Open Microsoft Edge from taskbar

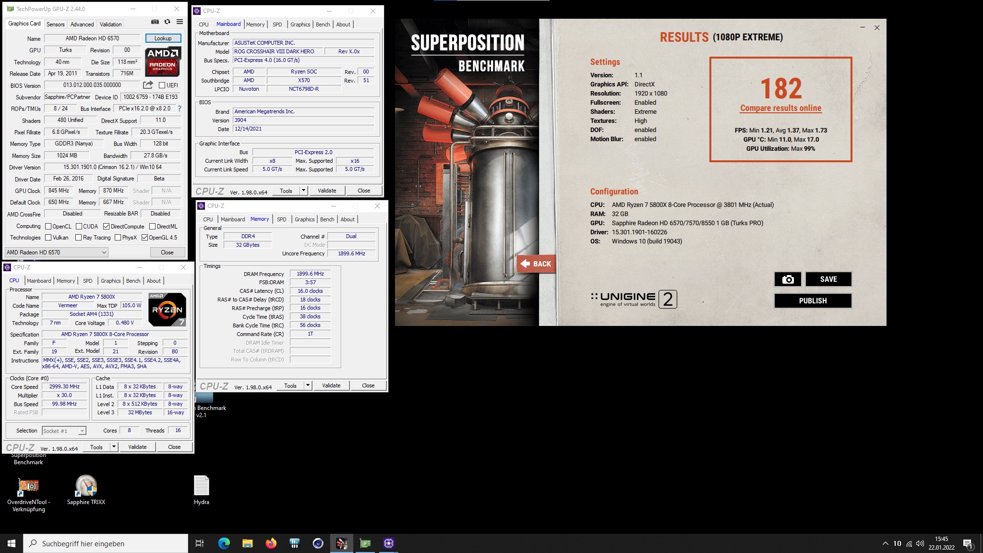coord(224,543)
